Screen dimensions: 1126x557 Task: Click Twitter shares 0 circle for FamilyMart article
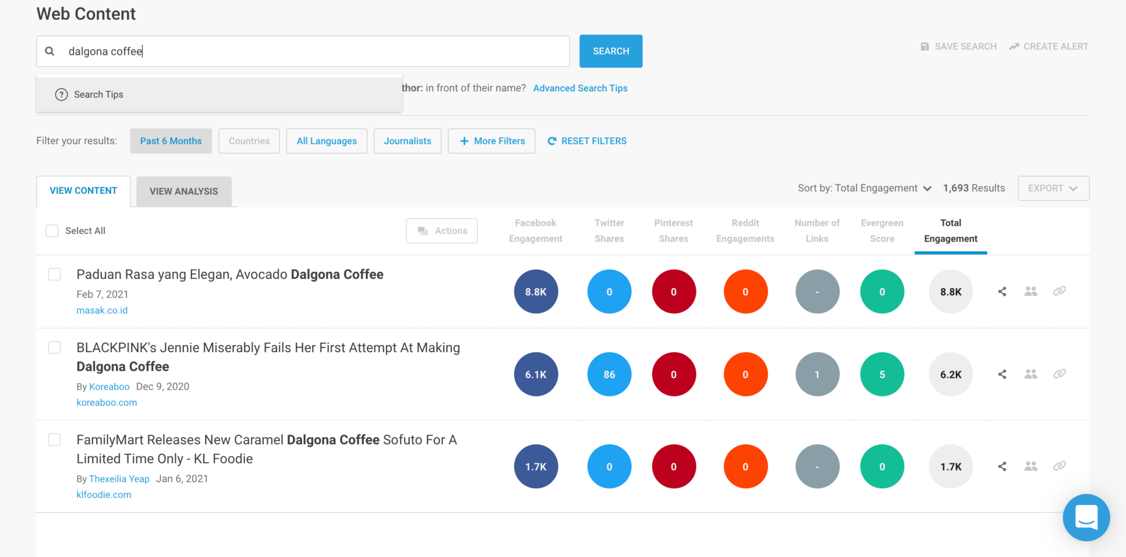(609, 466)
